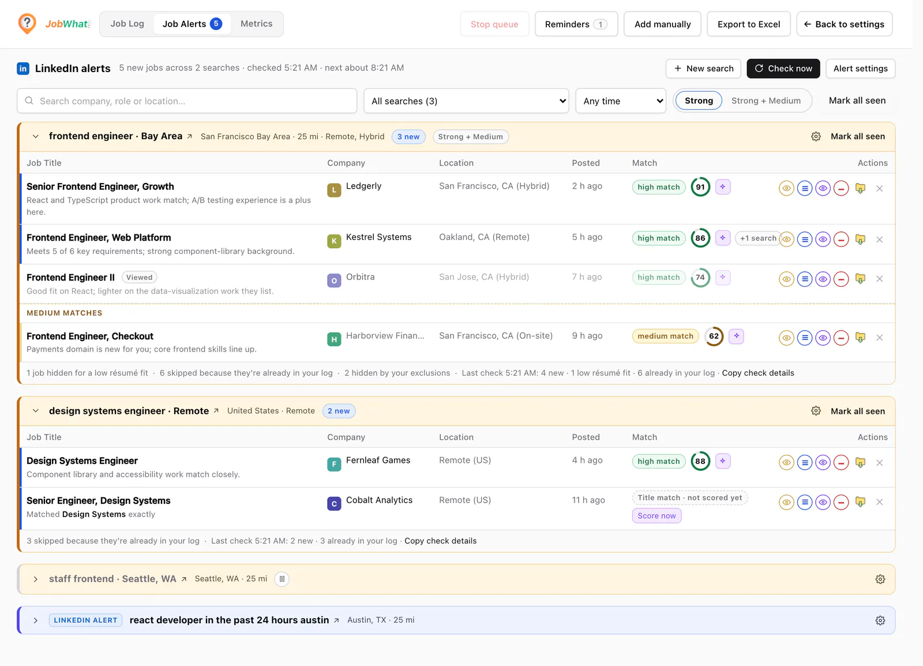Open gear settings for staff frontend Seattle search
This screenshot has width=923, height=666.
coord(880,579)
